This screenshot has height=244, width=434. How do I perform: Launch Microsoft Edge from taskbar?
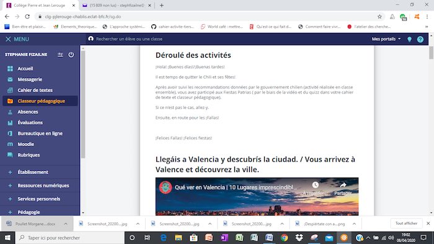(x=163, y=238)
